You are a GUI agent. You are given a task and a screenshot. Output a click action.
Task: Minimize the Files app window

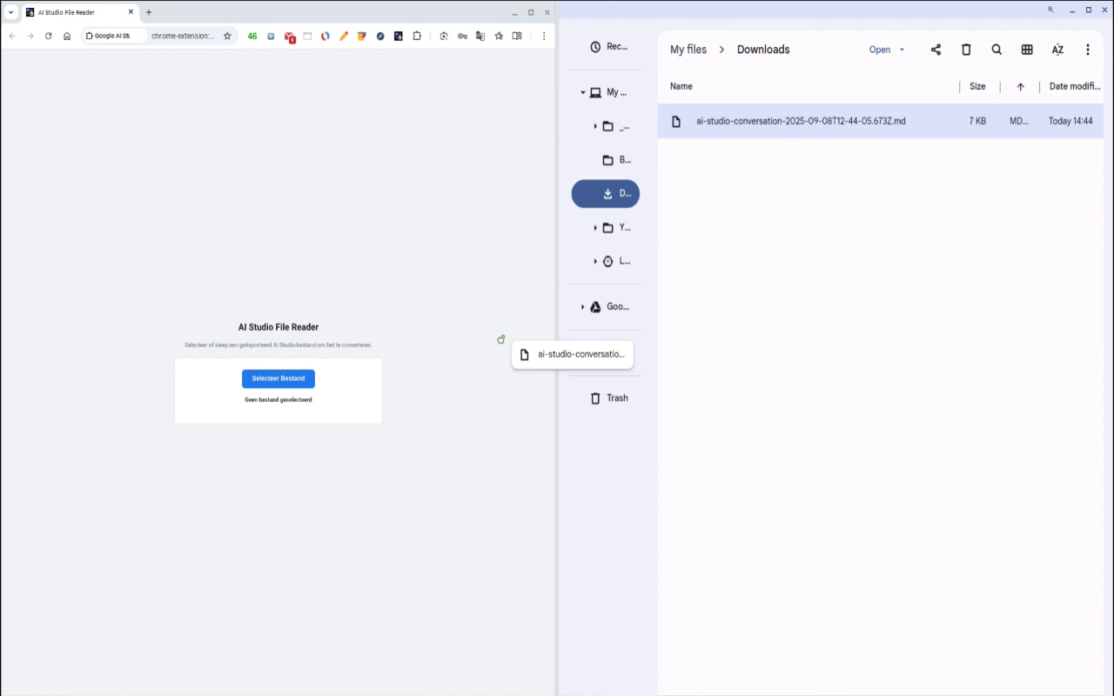pos(1071,10)
